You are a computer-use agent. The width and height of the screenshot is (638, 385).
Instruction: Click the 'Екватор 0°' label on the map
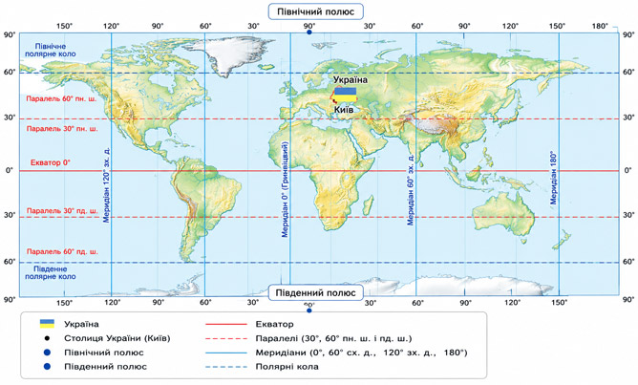(51, 162)
